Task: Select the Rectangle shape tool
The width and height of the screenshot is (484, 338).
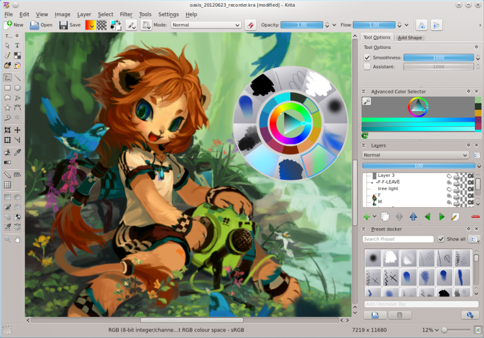Action: pyautogui.click(x=7, y=88)
